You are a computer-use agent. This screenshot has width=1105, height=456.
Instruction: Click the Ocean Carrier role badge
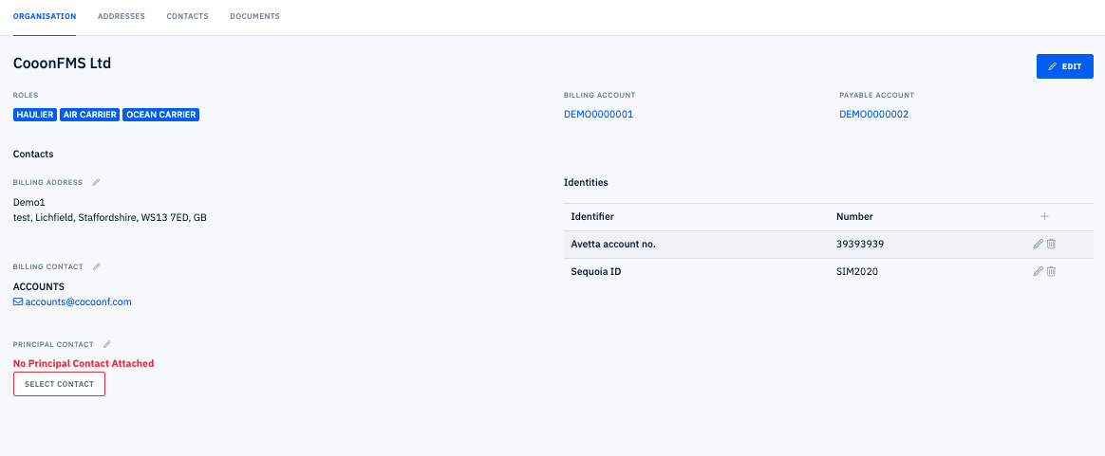click(161, 115)
